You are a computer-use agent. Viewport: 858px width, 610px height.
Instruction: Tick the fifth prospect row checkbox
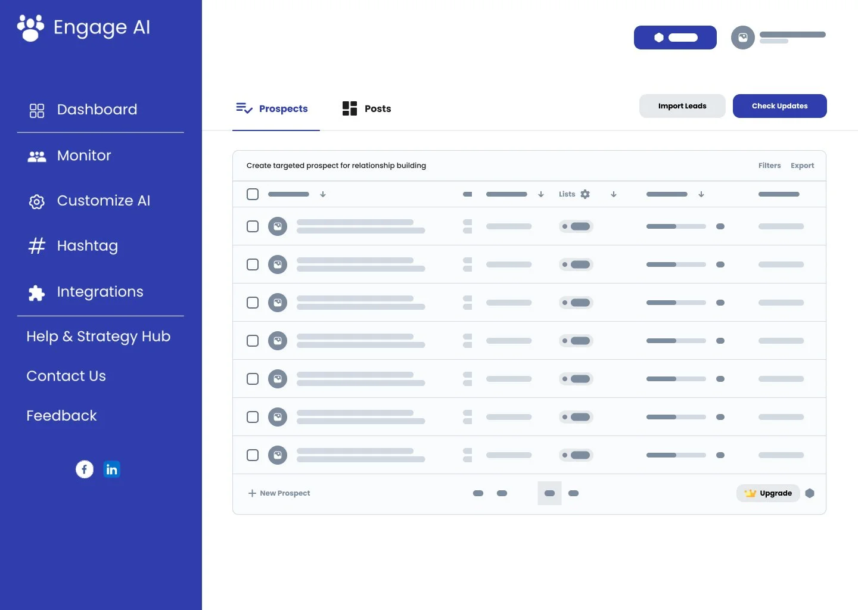pos(253,379)
